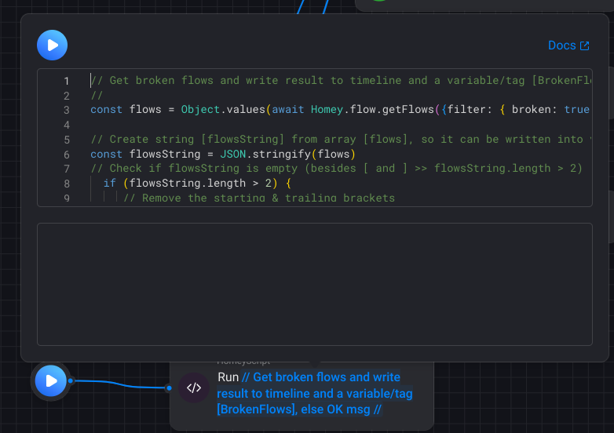Click the Docs external-link icon
Image resolution: width=614 pixels, height=433 pixels.
click(585, 45)
